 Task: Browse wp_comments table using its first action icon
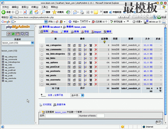(x=69, y=50)
